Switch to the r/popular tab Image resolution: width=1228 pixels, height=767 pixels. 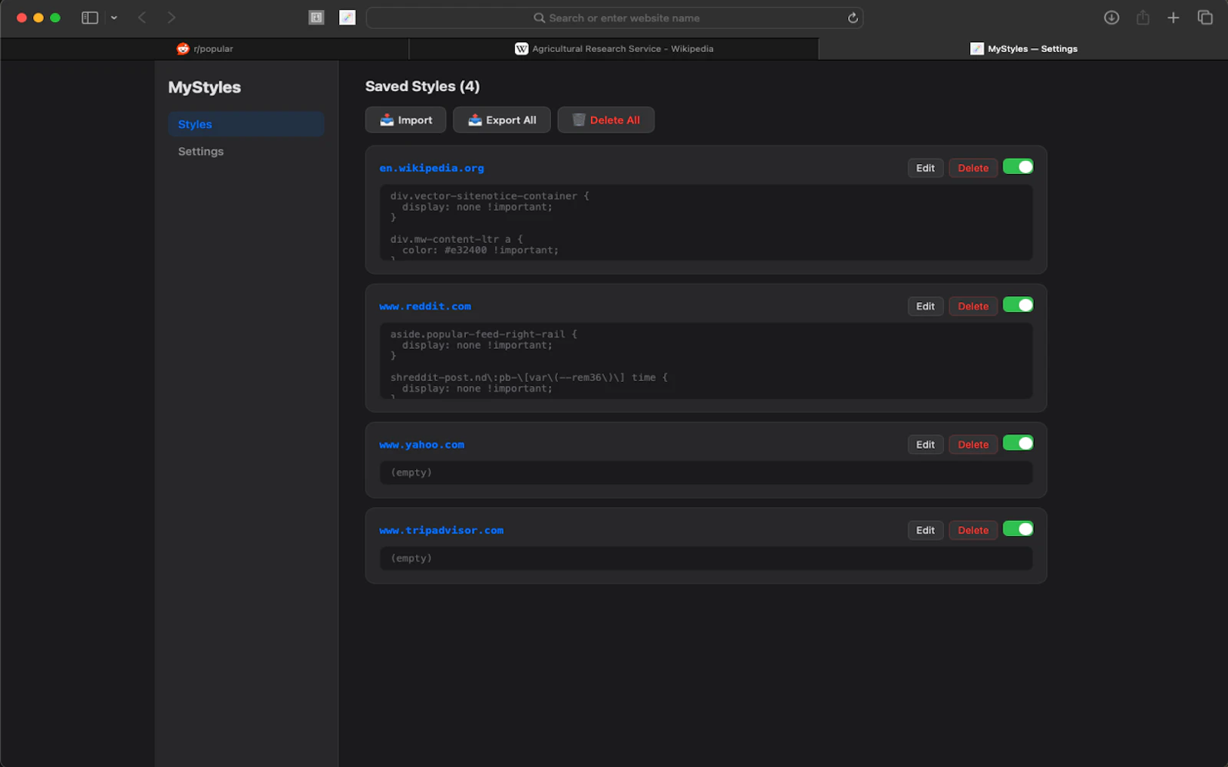point(205,48)
